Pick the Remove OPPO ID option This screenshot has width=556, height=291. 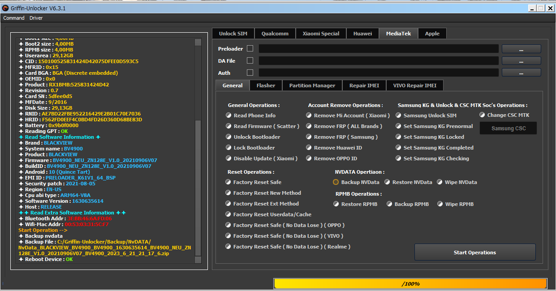pyautogui.click(x=332, y=158)
